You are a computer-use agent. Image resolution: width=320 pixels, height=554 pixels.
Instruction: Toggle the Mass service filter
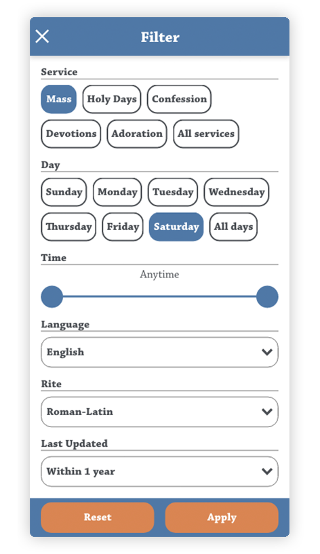[58, 99]
